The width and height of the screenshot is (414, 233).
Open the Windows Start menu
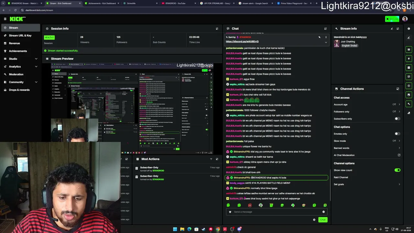click(175, 229)
